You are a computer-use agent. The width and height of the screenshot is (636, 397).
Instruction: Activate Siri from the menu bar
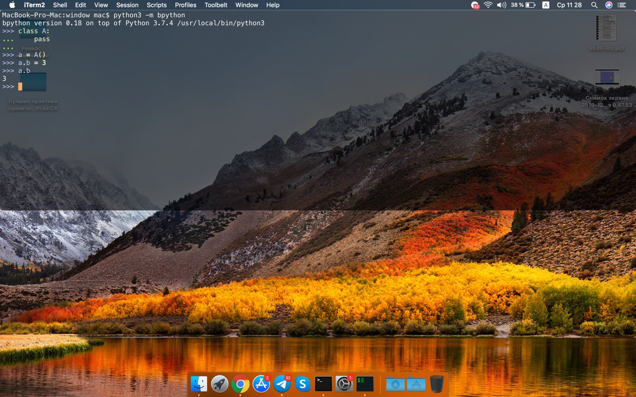tap(609, 5)
